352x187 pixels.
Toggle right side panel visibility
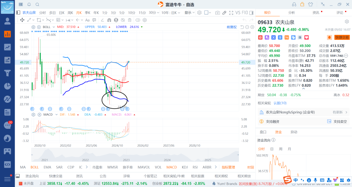(251, 13)
